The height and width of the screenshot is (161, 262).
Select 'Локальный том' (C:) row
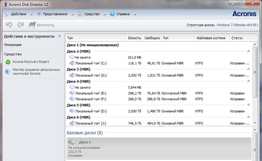pyautogui.click(x=159, y=63)
